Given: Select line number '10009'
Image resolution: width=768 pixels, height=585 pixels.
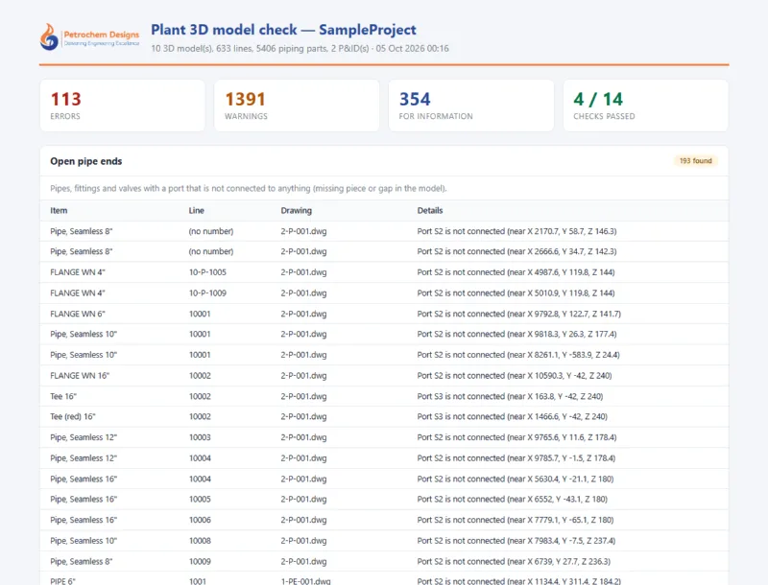Looking at the screenshot, I should (x=200, y=562).
